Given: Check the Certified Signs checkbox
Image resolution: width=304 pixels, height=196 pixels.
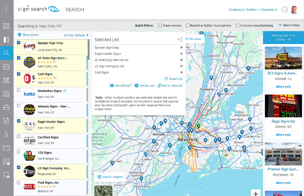Looking at the screenshot, I should 19,137.
